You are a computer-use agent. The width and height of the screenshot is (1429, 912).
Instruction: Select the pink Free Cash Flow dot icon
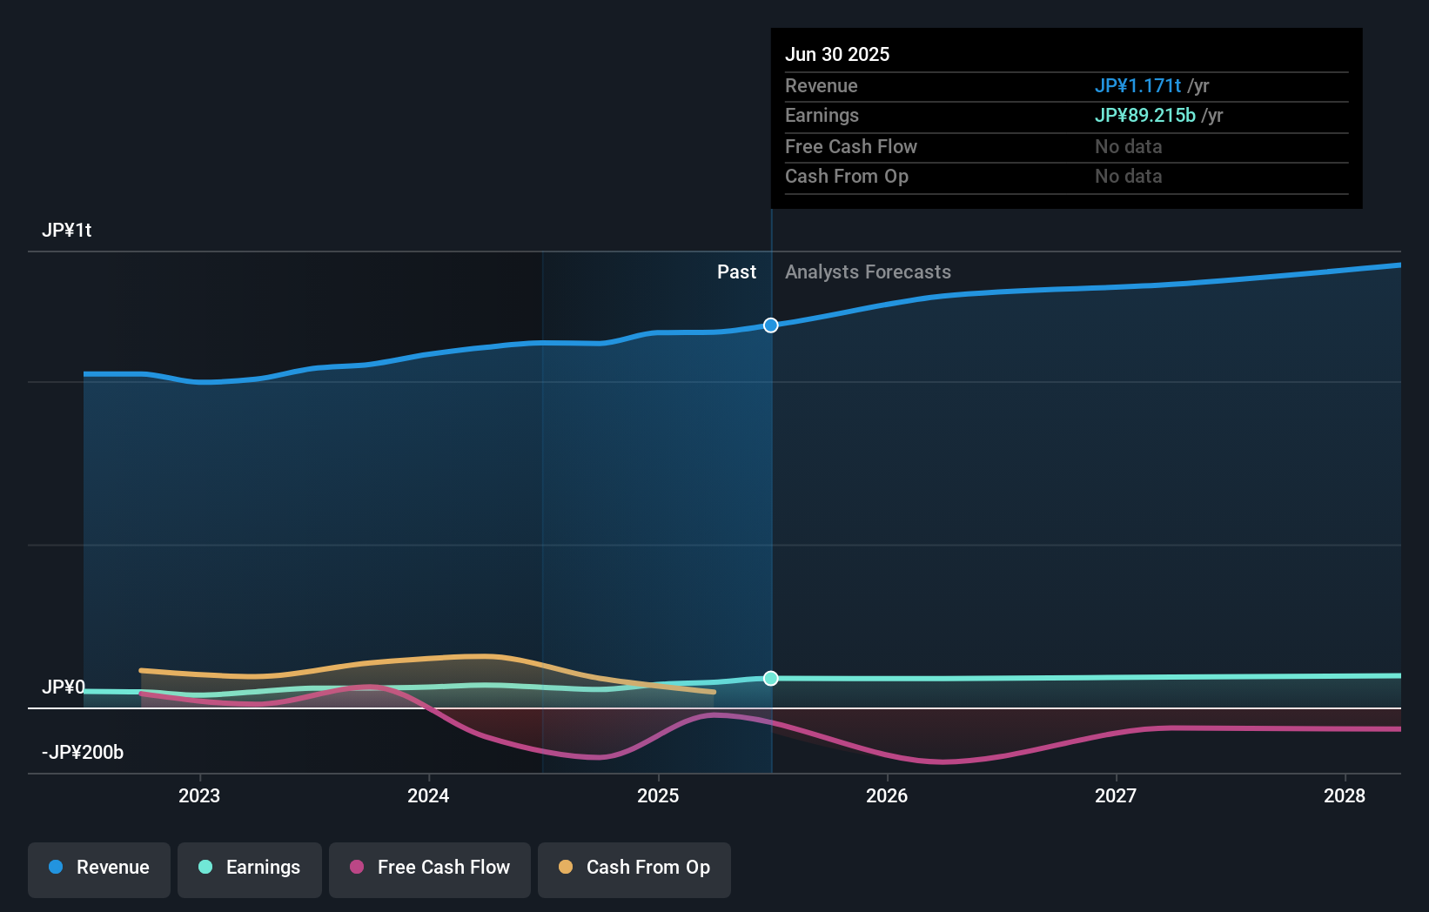tap(358, 868)
